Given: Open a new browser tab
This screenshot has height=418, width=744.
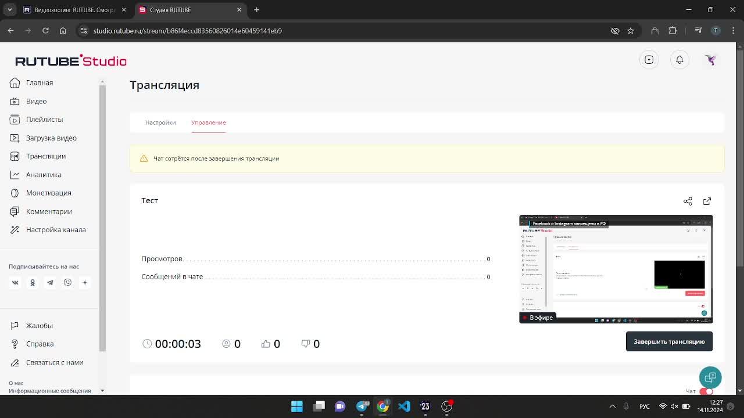Looking at the screenshot, I should pyautogui.click(x=256, y=10).
